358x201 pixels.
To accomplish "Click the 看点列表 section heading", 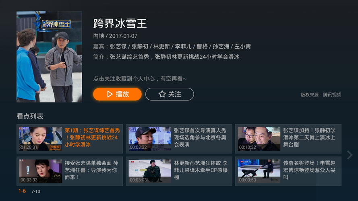I will pyautogui.click(x=30, y=116).
